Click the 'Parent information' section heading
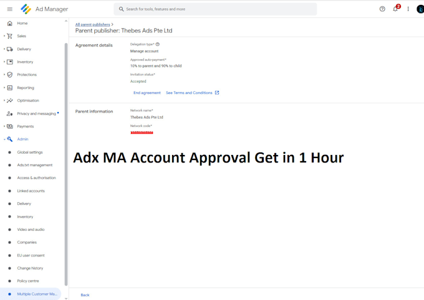The height and width of the screenshot is (300, 424). coord(94,111)
